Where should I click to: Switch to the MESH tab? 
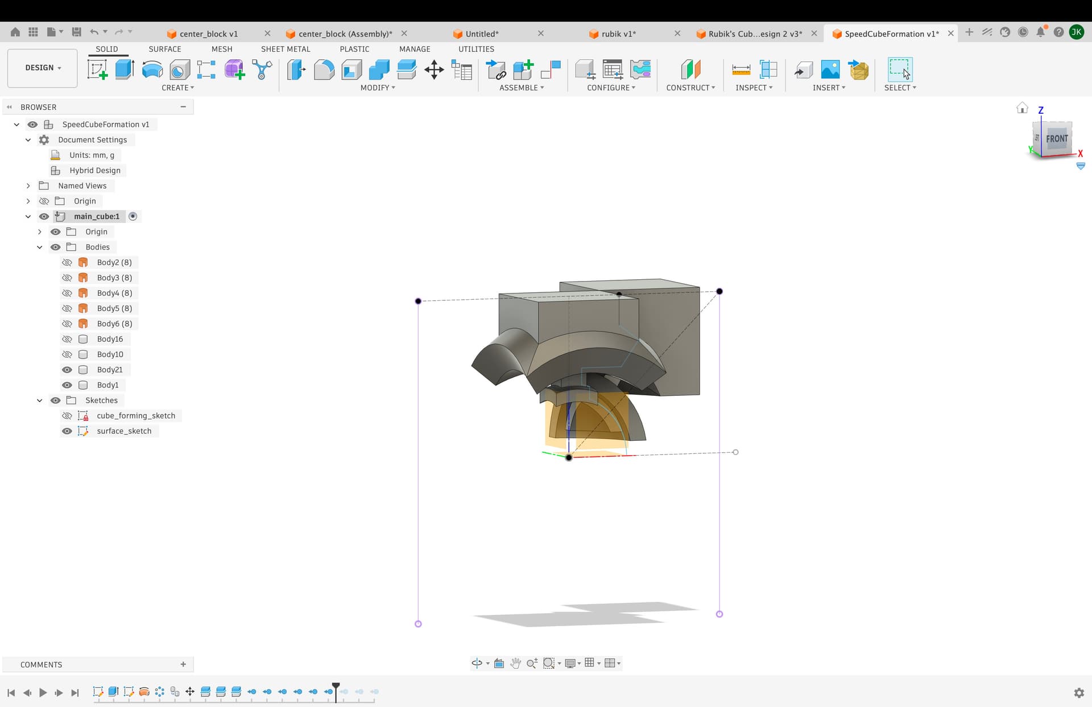[222, 49]
